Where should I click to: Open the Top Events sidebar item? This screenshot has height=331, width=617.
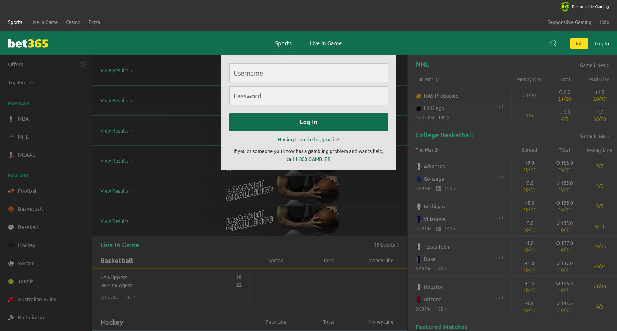tap(21, 82)
